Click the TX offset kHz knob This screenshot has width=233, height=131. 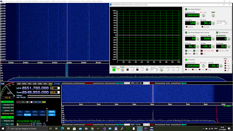coord(229,39)
